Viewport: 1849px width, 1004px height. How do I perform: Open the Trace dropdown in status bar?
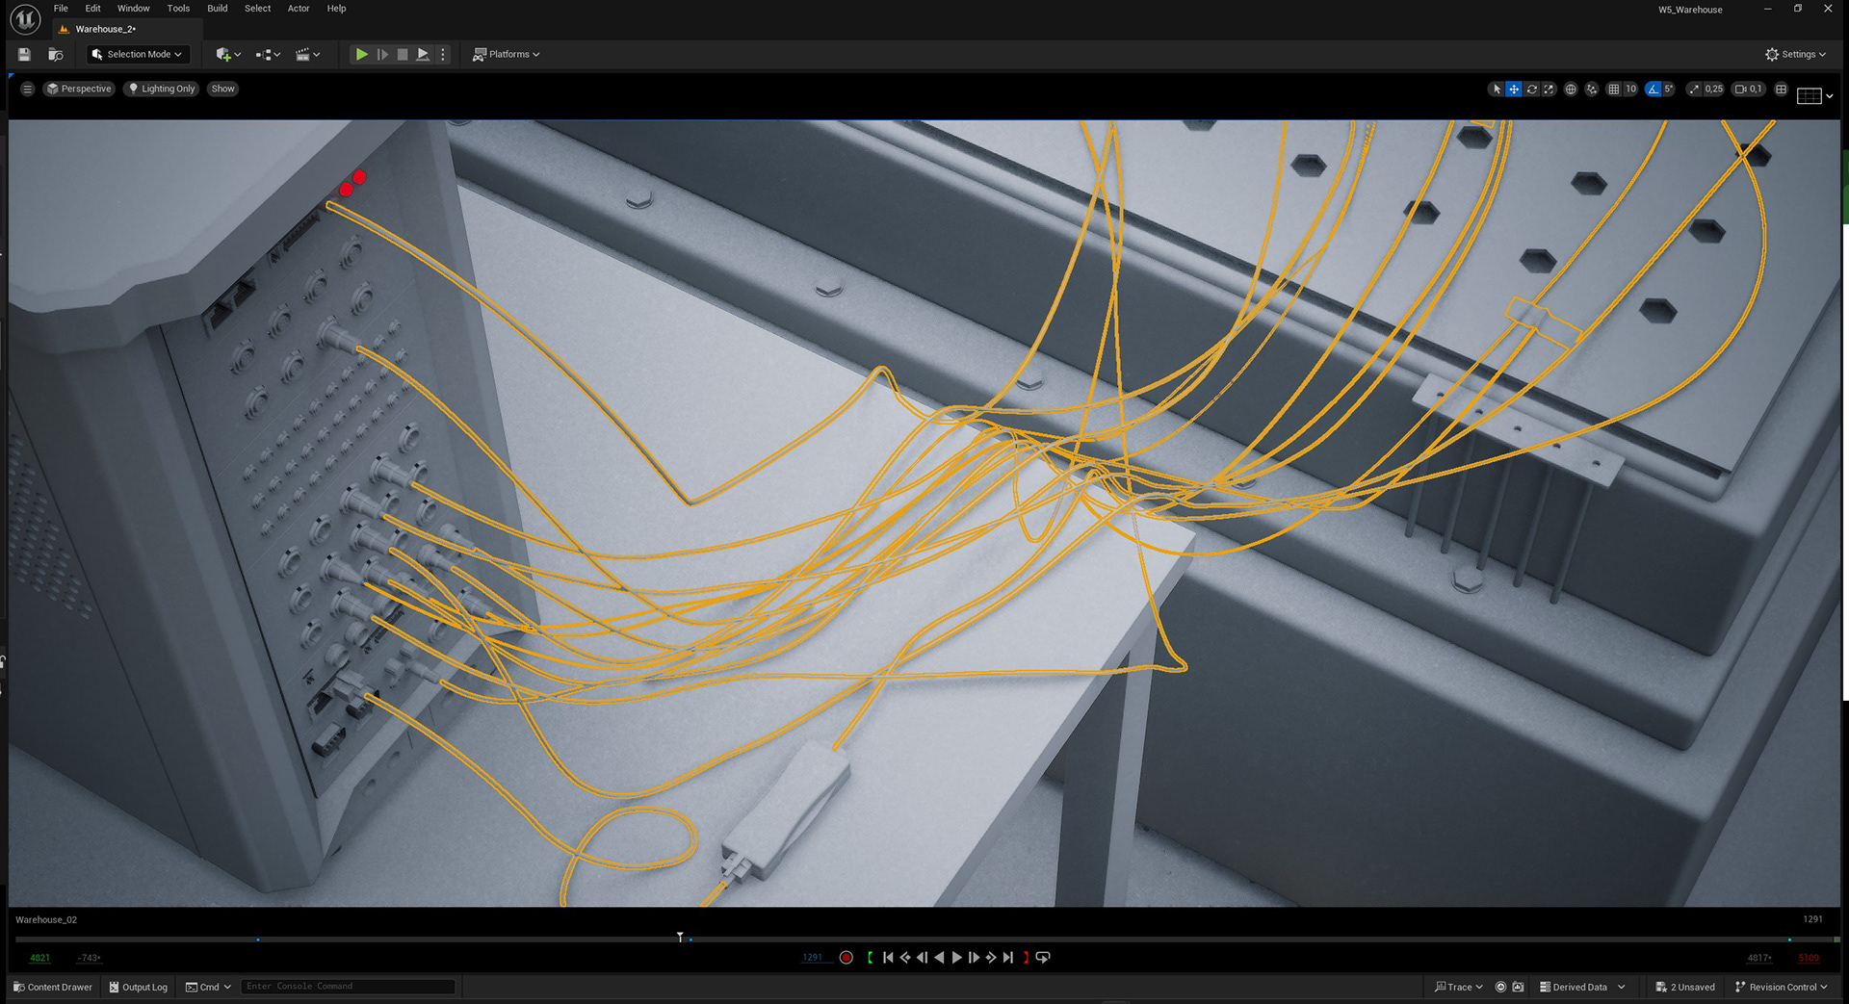pyautogui.click(x=1458, y=988)
